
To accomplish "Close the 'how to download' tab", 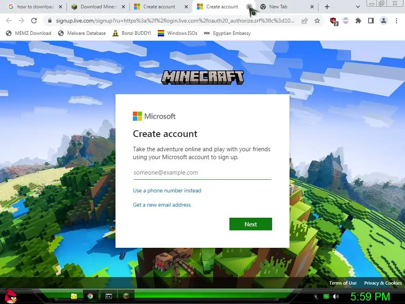I will click(x=61, y=7).
